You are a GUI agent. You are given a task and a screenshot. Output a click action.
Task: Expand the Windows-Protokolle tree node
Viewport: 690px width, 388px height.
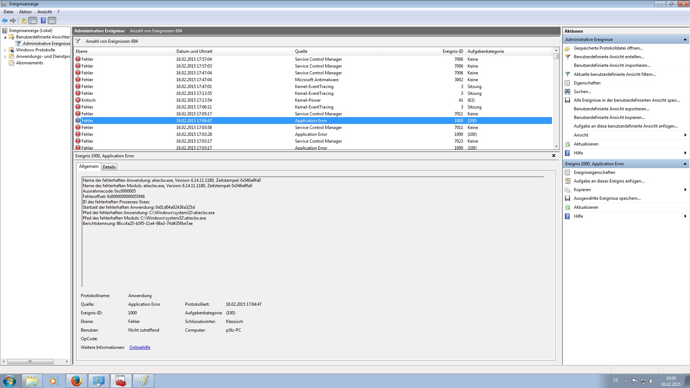point(5,50)
